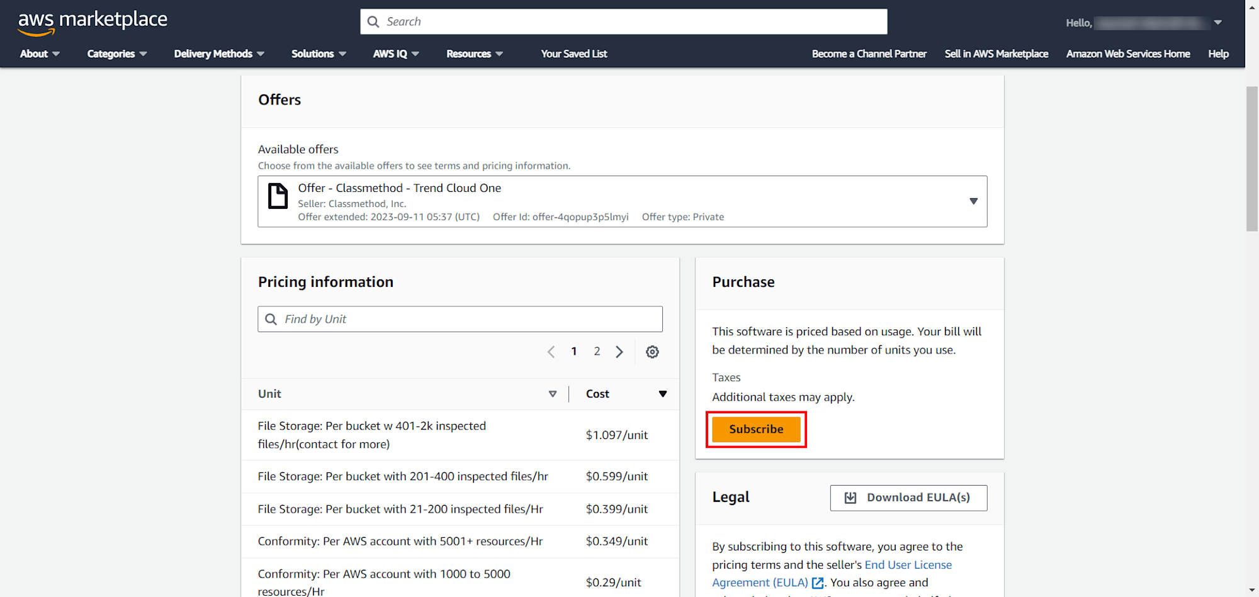Viewport: 1259px width, 597px height.
Task: Select pricing page 2
Action: (x=597, y=352)
